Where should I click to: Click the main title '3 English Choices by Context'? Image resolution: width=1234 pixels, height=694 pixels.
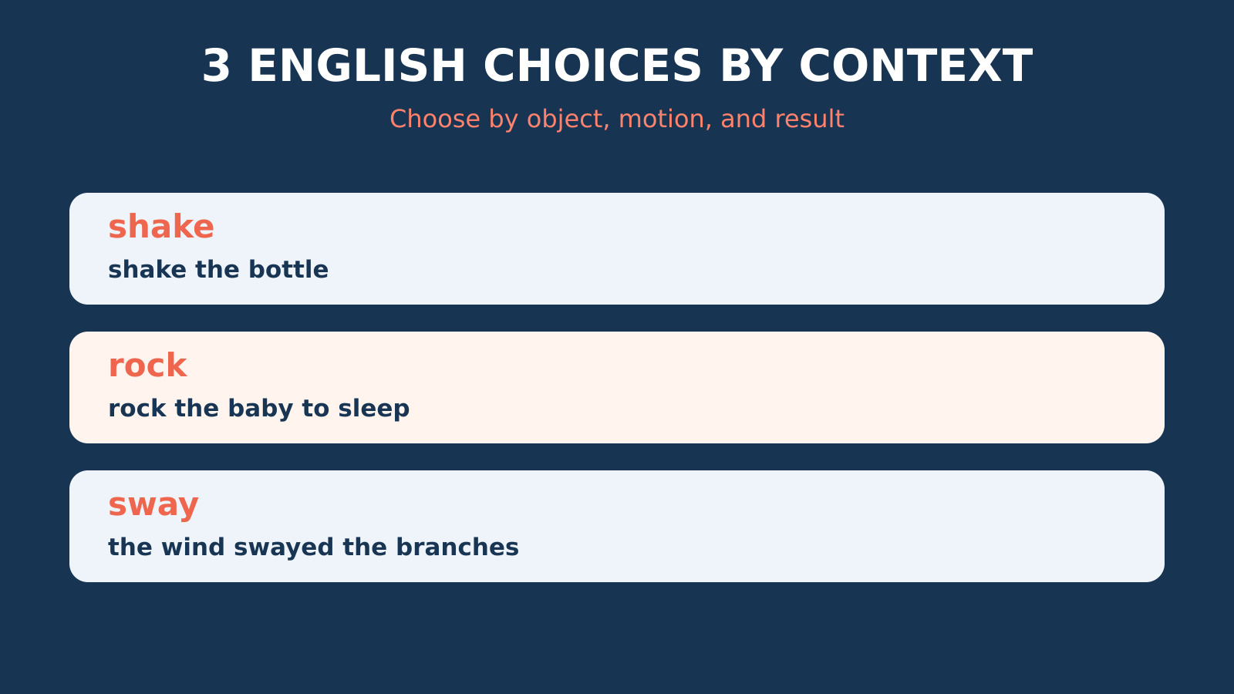617,66
